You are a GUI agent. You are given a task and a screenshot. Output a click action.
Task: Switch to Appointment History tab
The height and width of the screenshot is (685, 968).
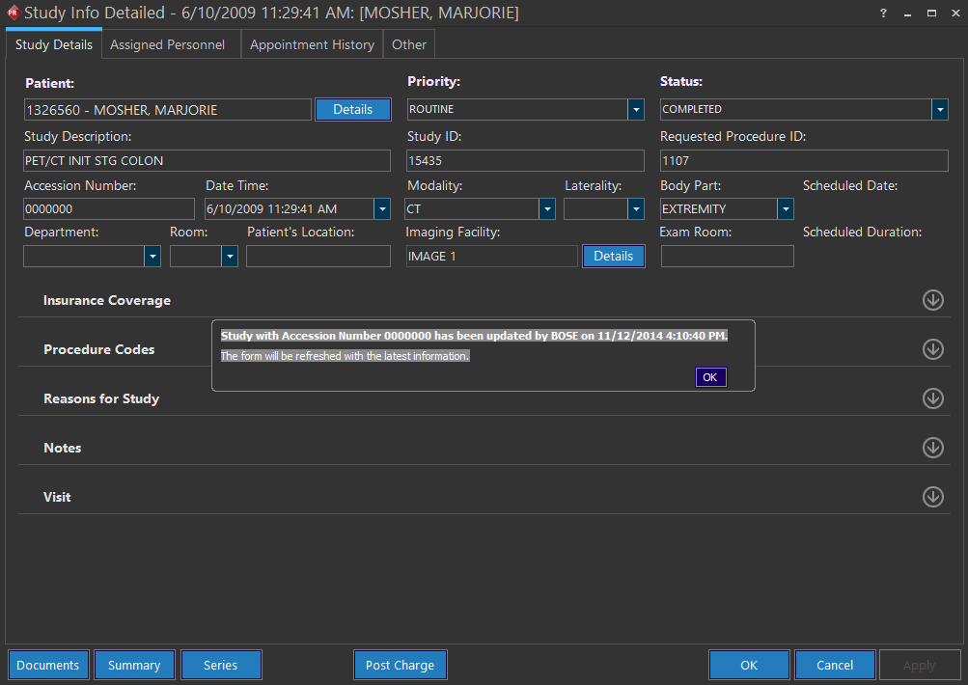pyautogui.click(x=312, y=44)
